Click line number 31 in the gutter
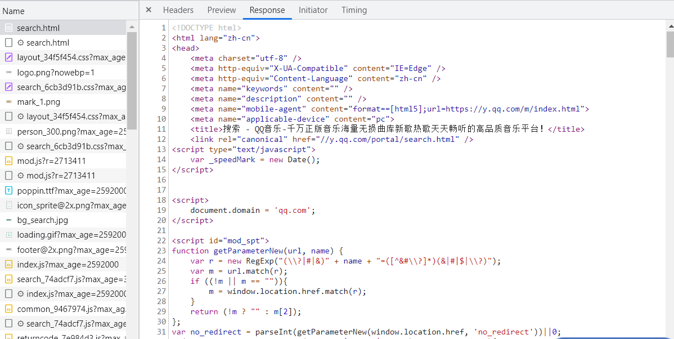This screenshot has height=339, width=674. 161,332
